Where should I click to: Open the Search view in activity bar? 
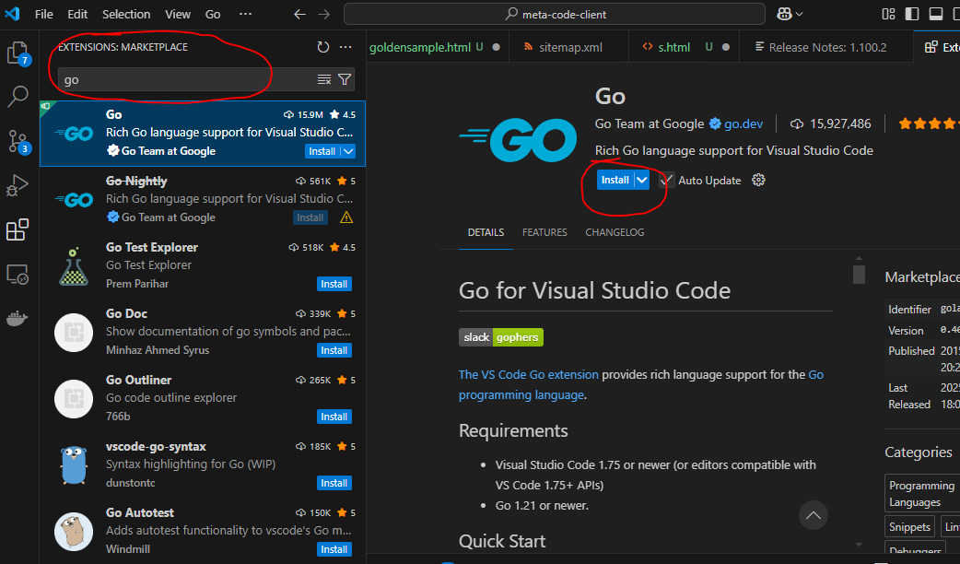[x=18, y=96]
